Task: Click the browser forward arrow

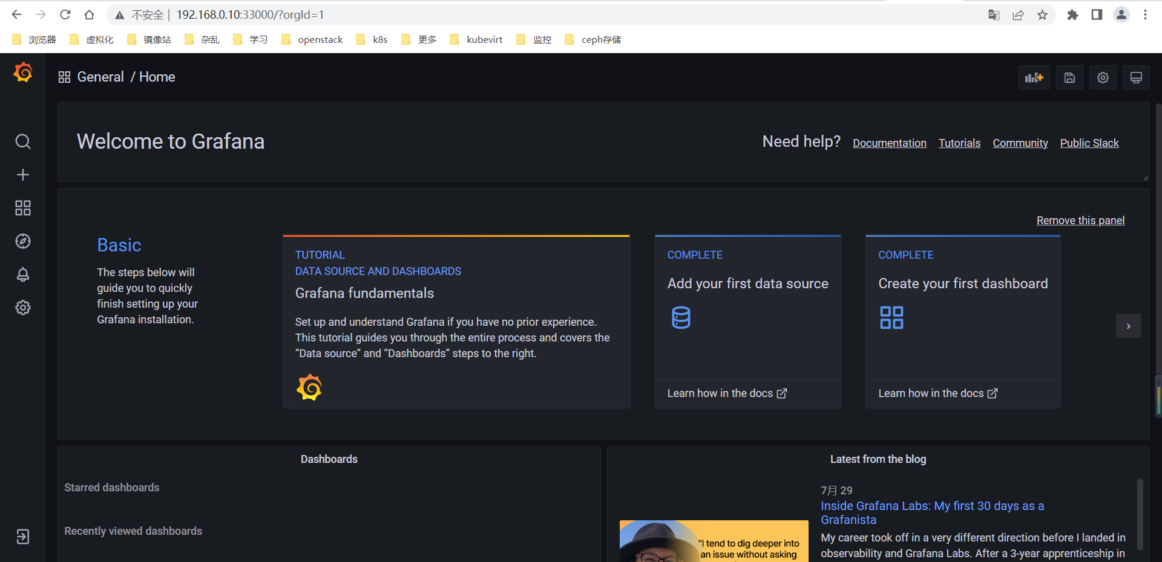Action: tap(41, 15)
